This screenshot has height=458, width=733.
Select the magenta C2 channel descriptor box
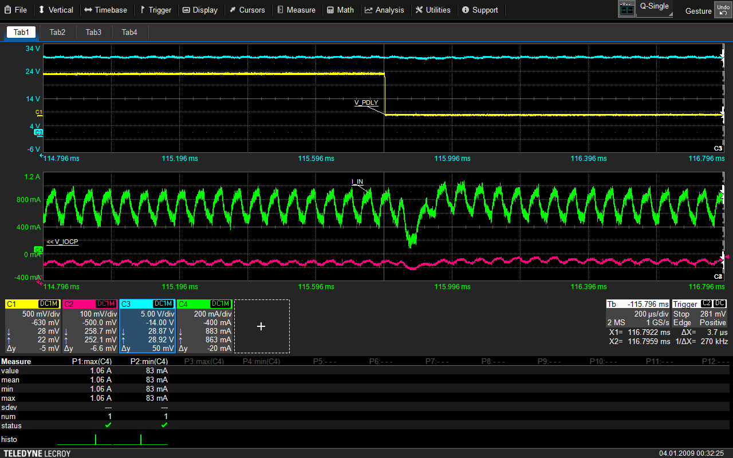tap(89, 326)
